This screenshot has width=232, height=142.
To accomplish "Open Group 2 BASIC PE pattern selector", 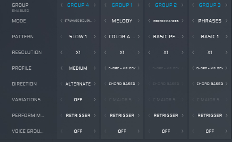I will point(166,37).
